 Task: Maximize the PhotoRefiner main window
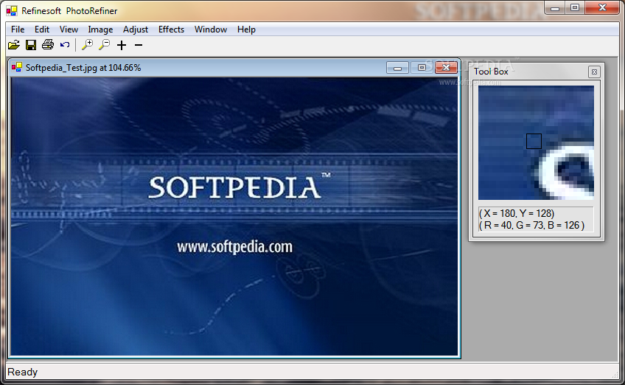pos(575,7)
